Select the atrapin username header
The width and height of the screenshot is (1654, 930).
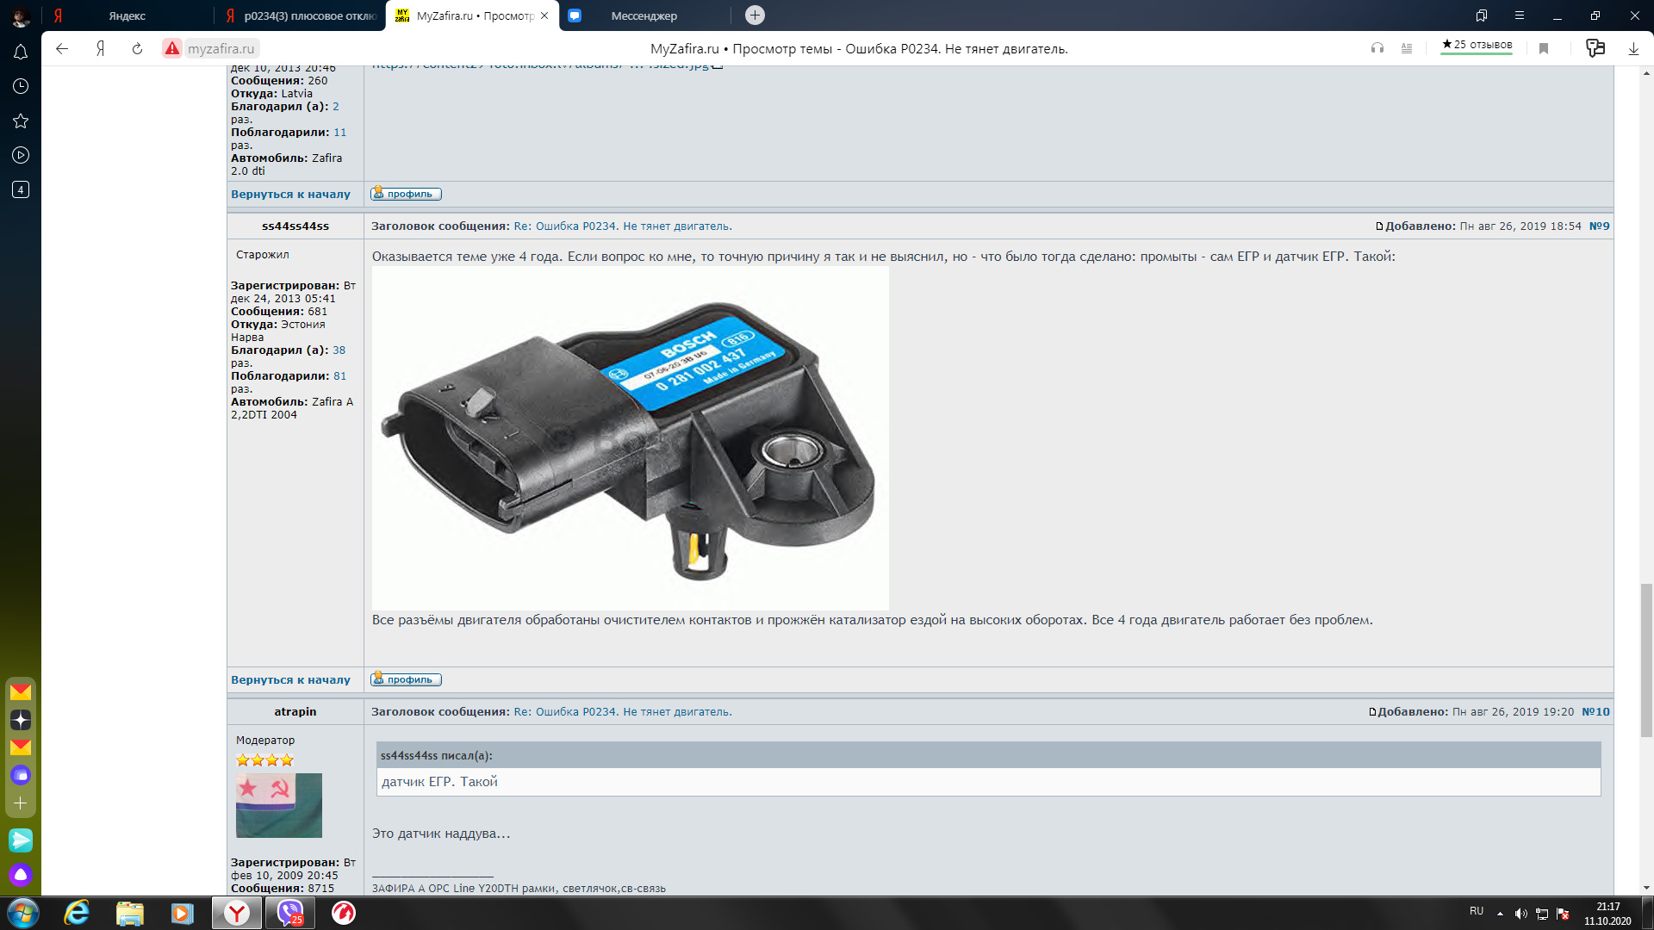pyautogui.click(x=295, y=712)
